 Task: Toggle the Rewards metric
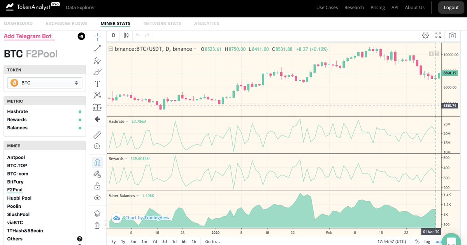(44, 120)
